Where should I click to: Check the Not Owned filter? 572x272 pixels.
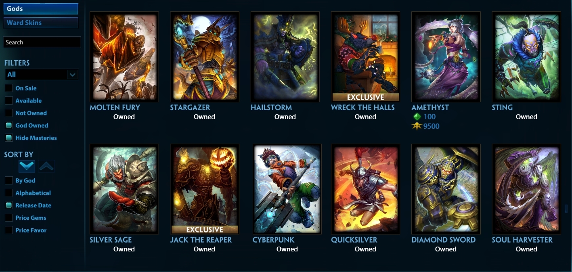coord(8,113)
